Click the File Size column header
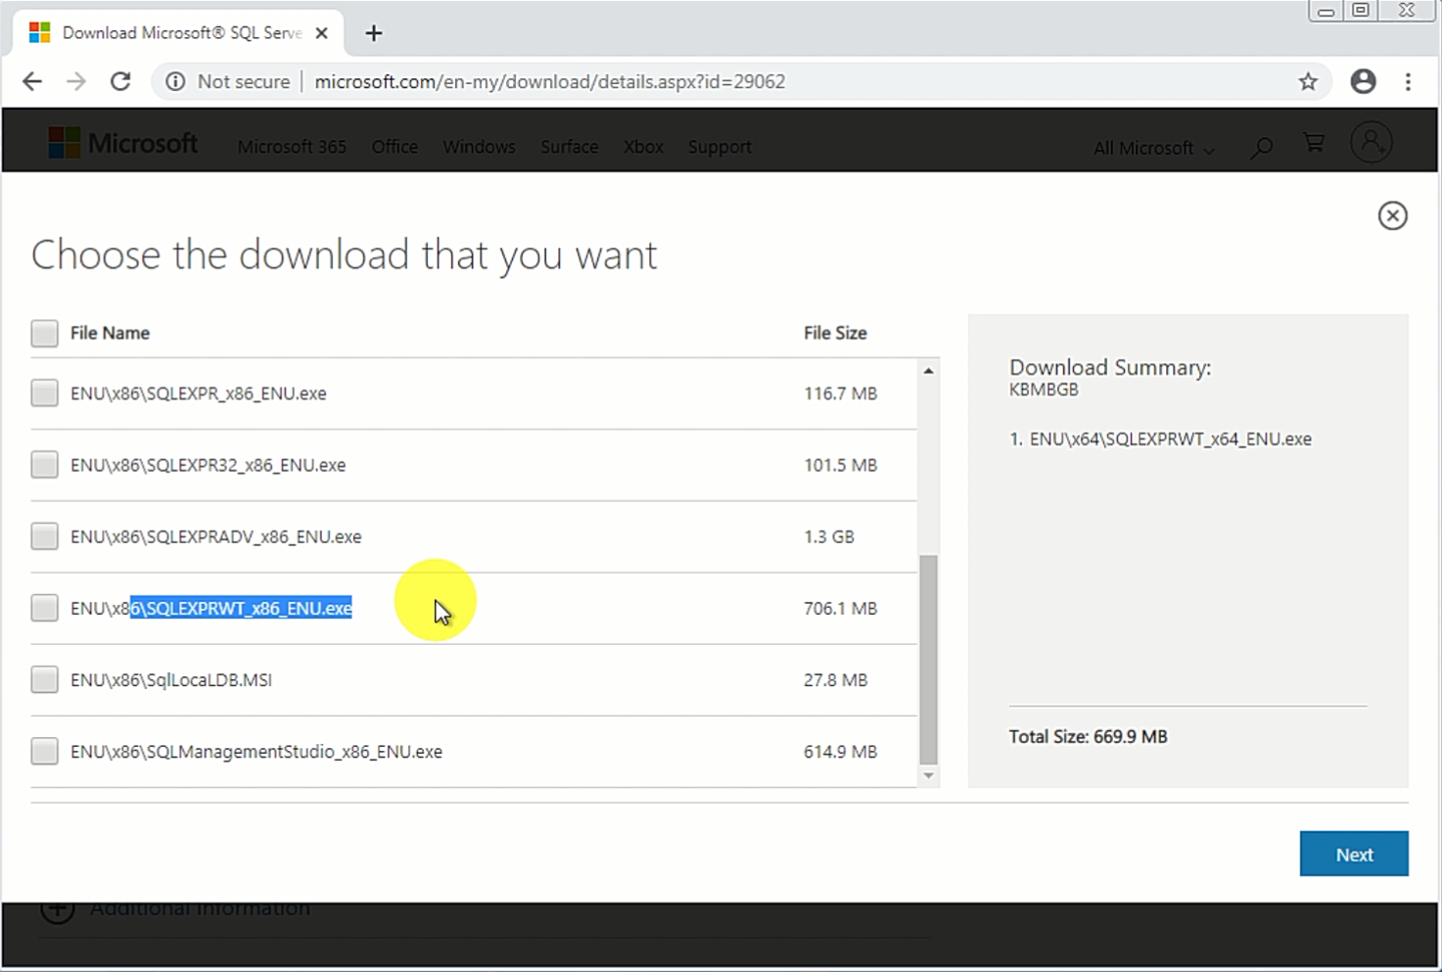 click(835, 333)
